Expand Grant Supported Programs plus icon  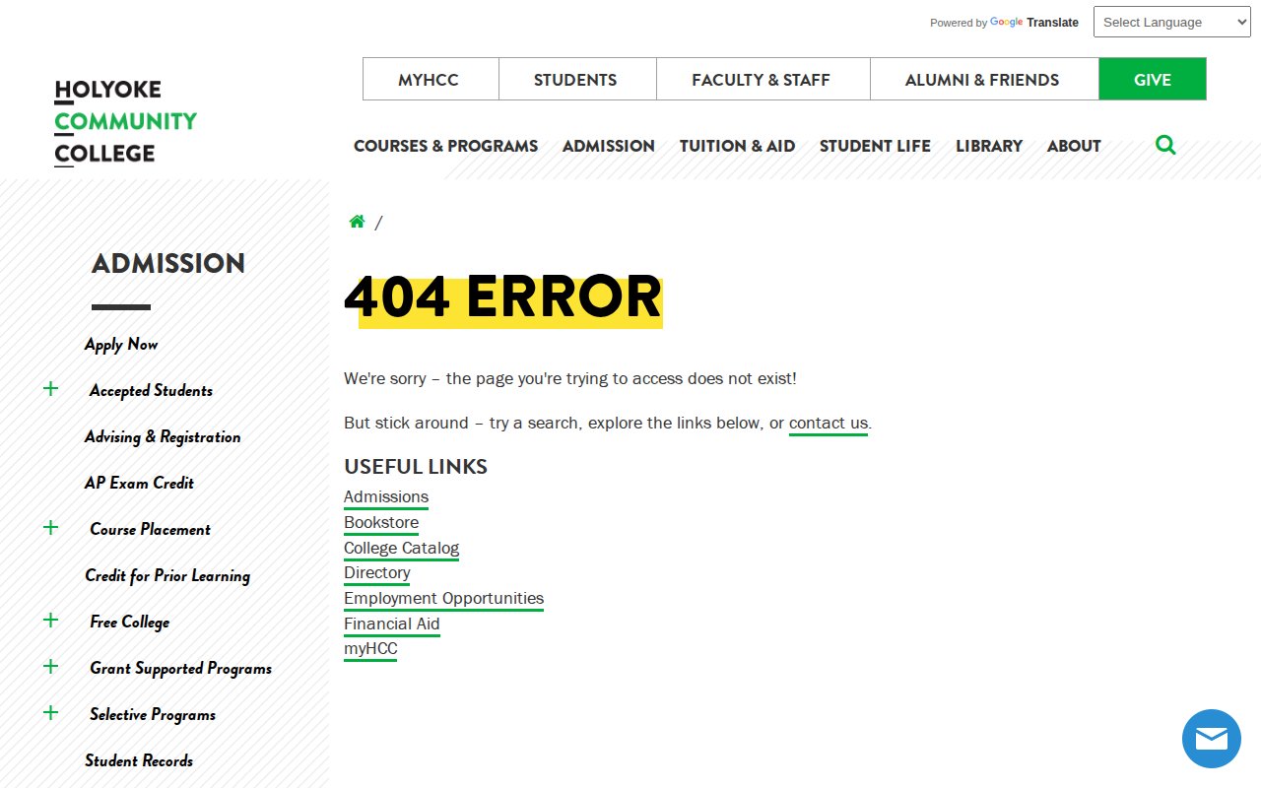51,667
